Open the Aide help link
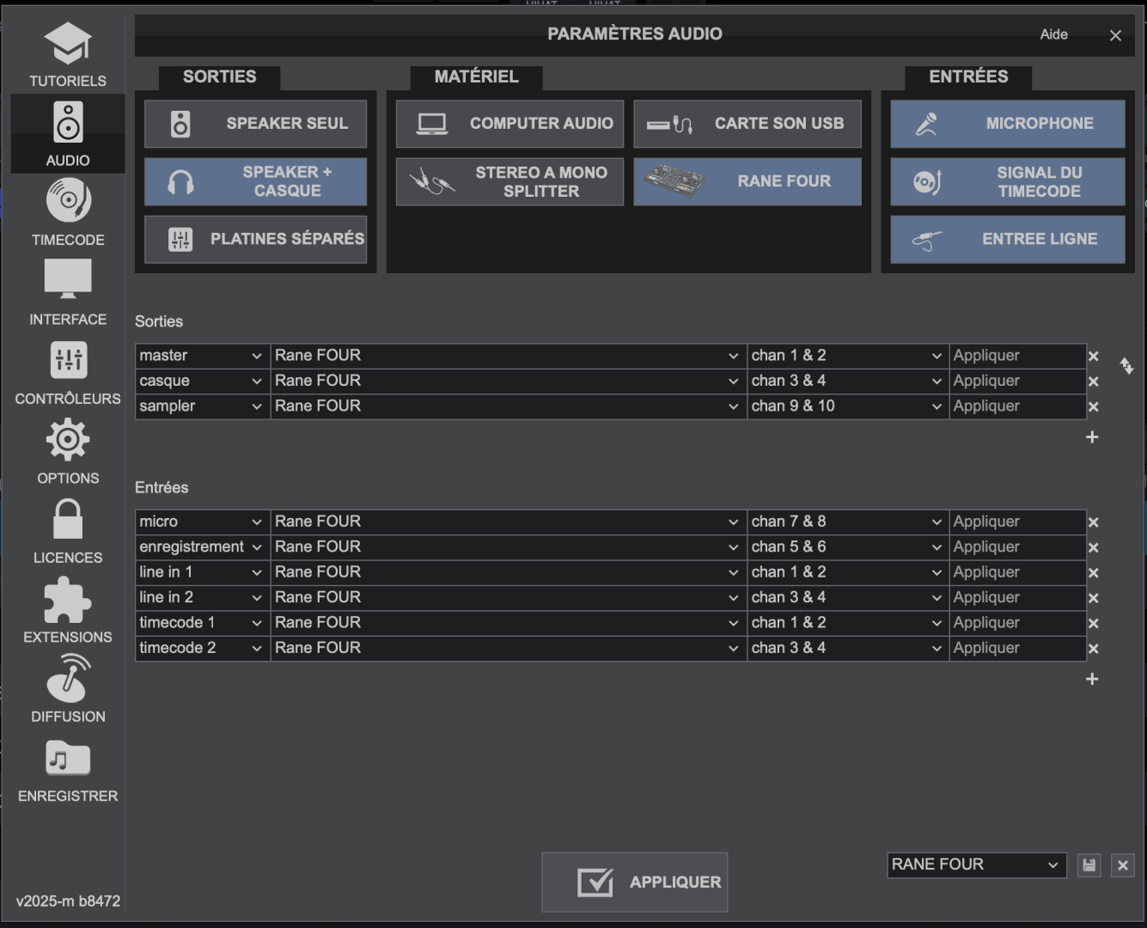1147x928 pixels. pos(1054,34)
